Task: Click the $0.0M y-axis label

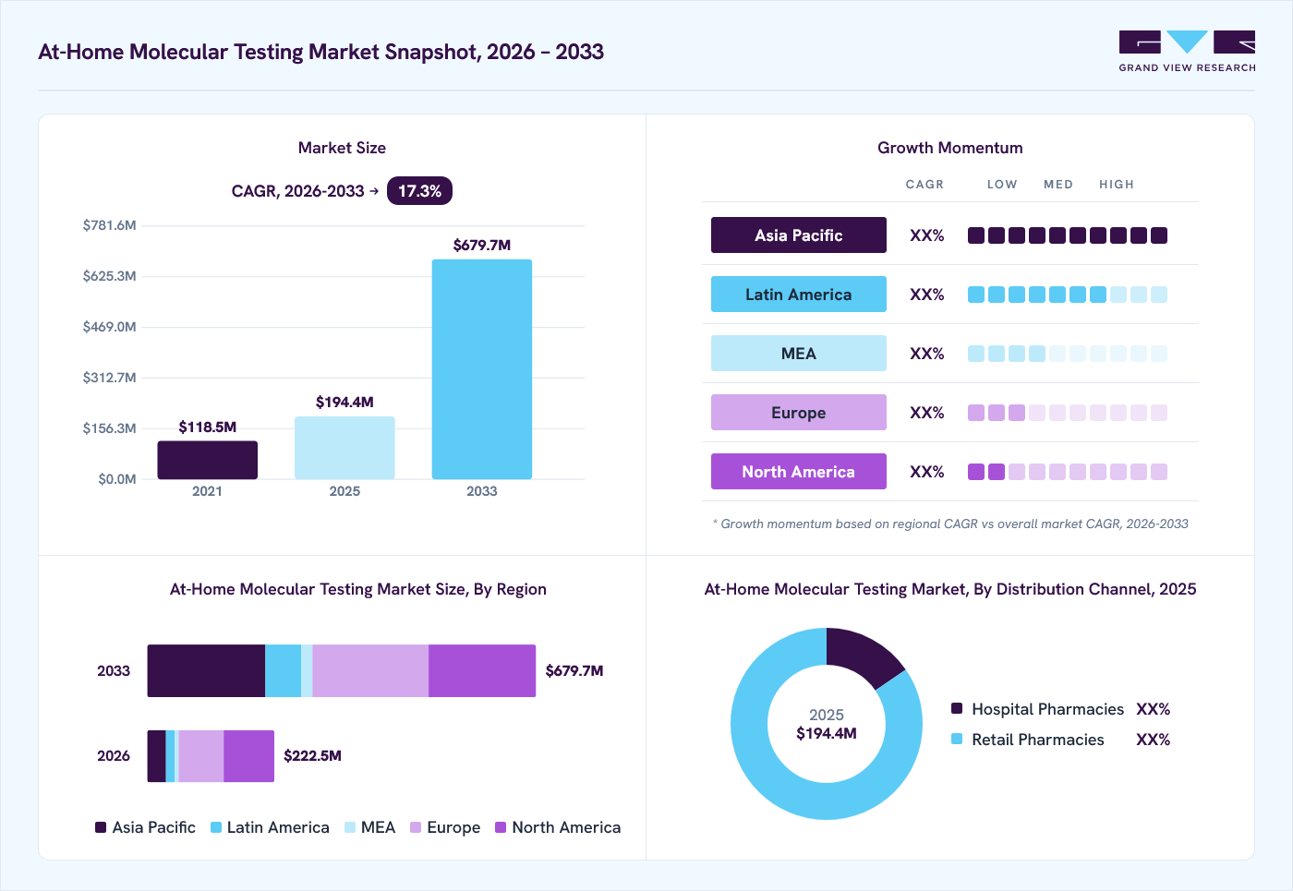Action: [x=117, y=479]
